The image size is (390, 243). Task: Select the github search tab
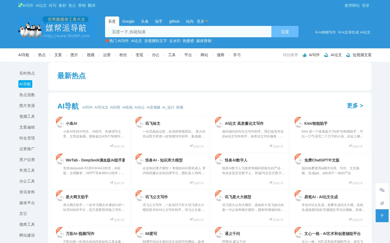coord(174,21)
